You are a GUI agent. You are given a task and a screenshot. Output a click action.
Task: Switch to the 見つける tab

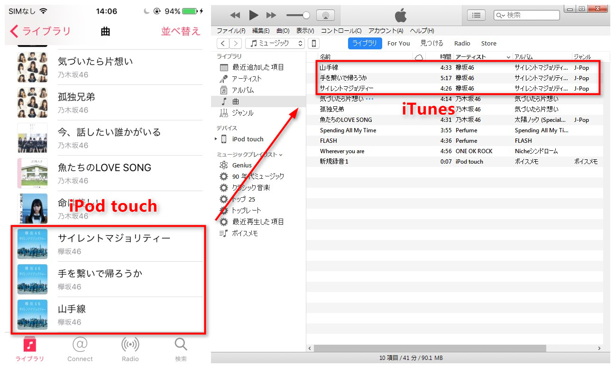coord(432,43)
